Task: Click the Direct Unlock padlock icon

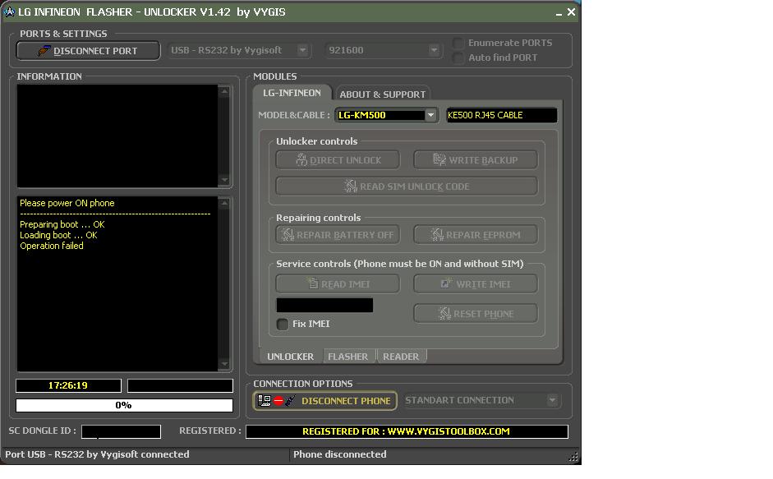Action: 301,159
